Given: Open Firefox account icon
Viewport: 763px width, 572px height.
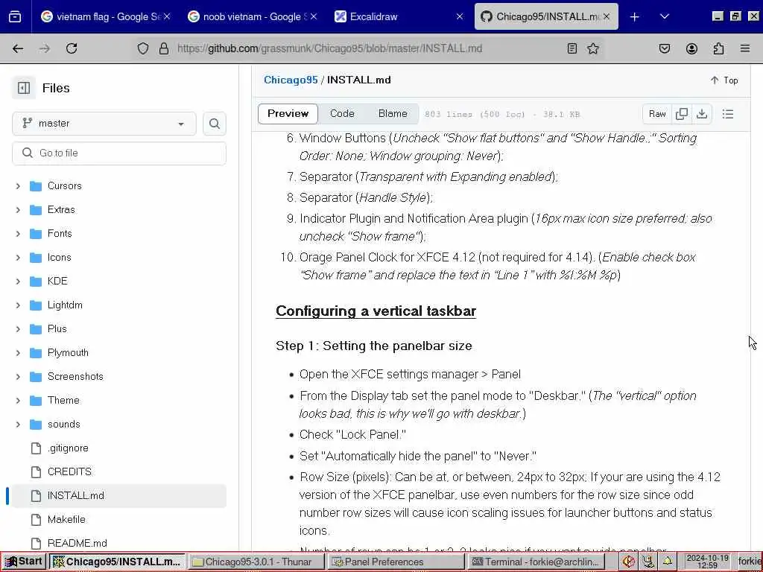Looking at the screenshot, I should (x=691, y=48).
